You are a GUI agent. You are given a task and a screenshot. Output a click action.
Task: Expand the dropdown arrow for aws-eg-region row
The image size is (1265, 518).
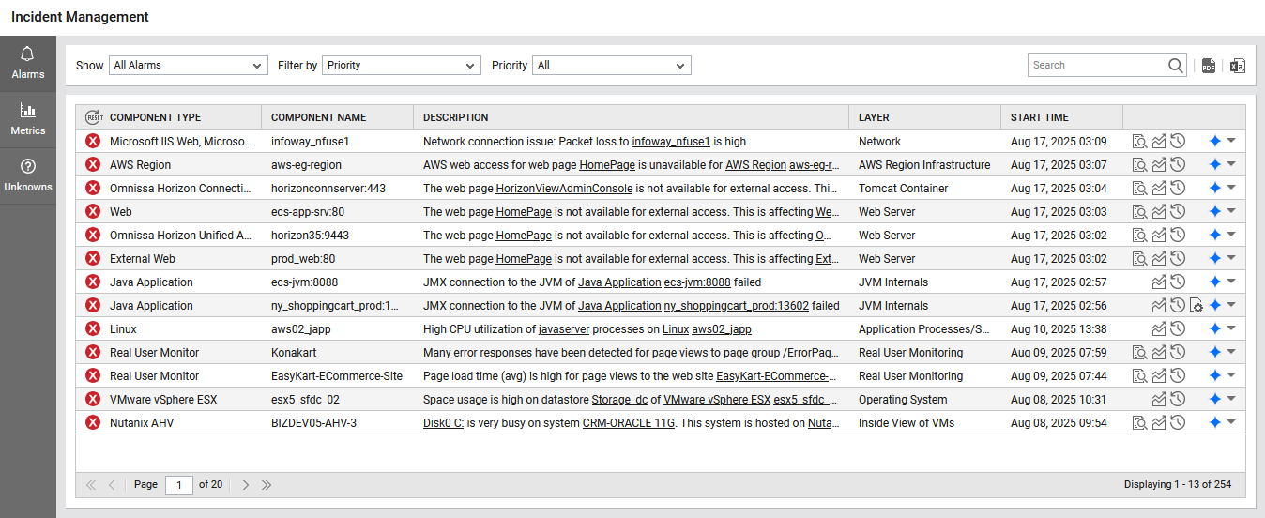click(x=1231, y=164)
